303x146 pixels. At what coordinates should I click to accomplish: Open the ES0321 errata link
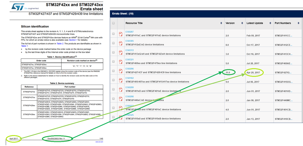coord(129,59)
